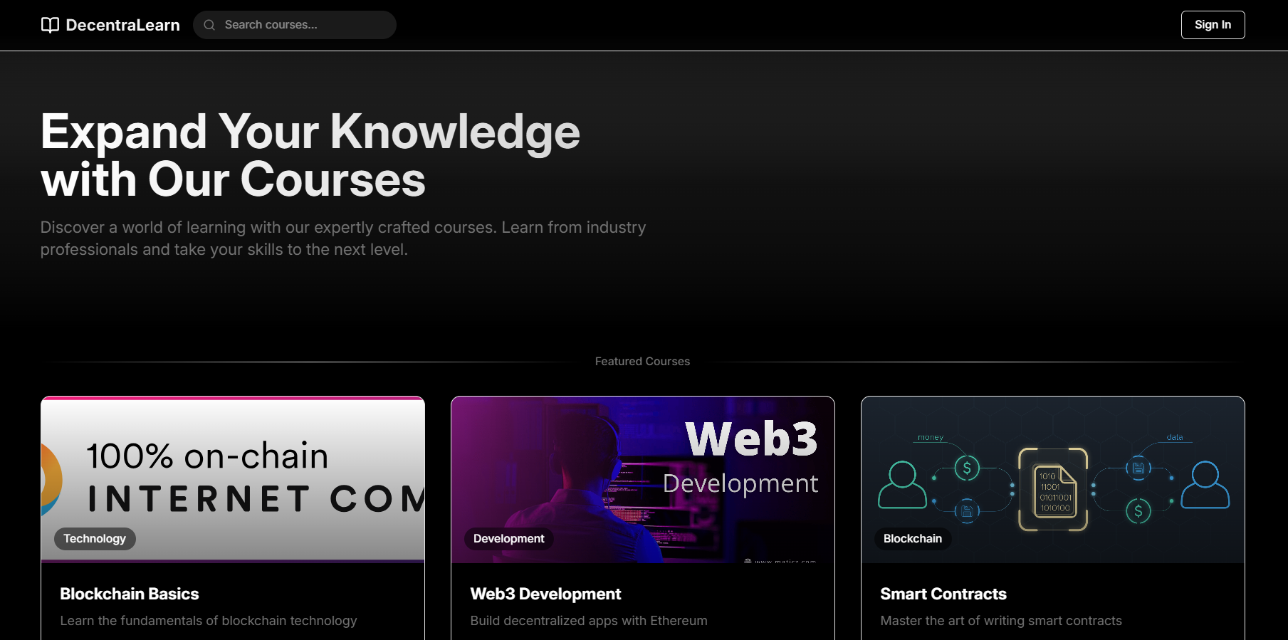Open the Web3 Development course thumbnail
The height and width of the screenshot is (640, 1288).
(643, 480)
